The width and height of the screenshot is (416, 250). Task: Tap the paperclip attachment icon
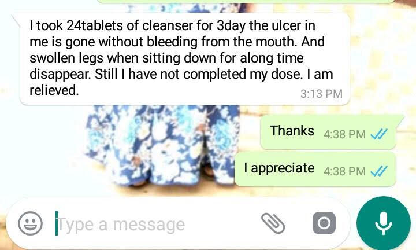click(x=273, y=223)
